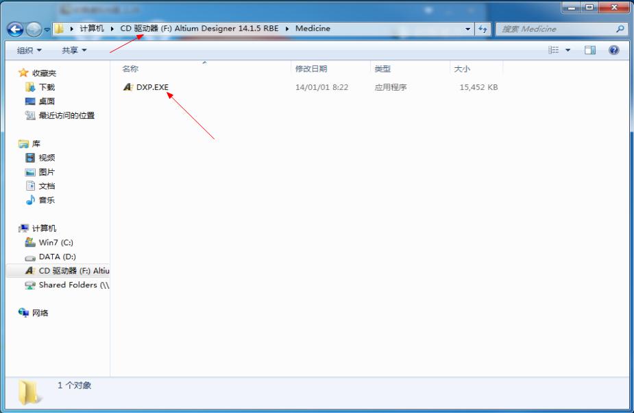Open the 视频 library
634x413 pixels.
[x=46, y=158]
